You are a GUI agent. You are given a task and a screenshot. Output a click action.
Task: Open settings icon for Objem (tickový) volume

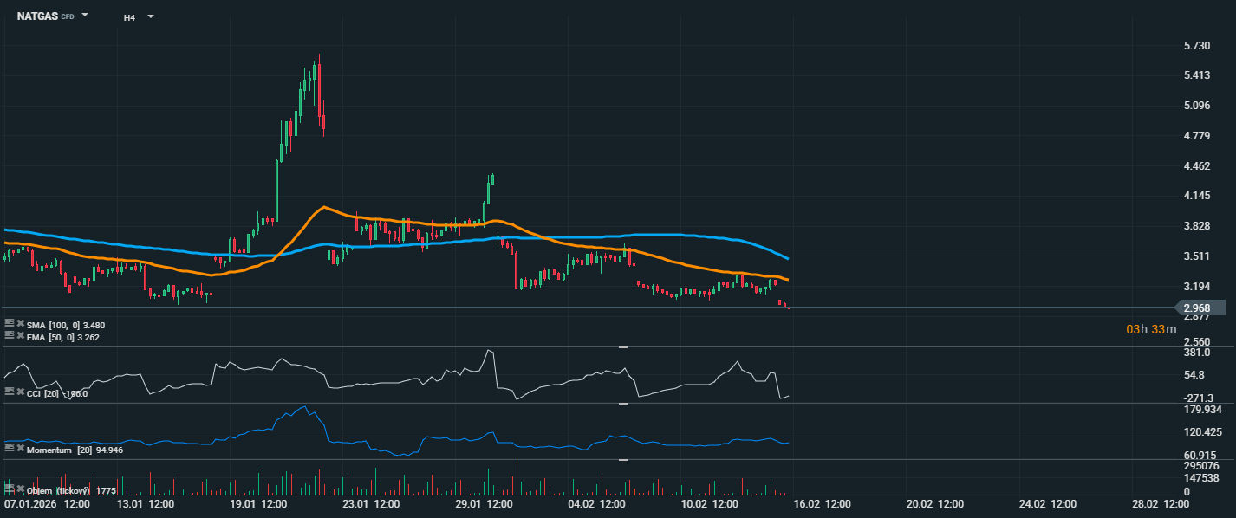click(x=10, y=490)
